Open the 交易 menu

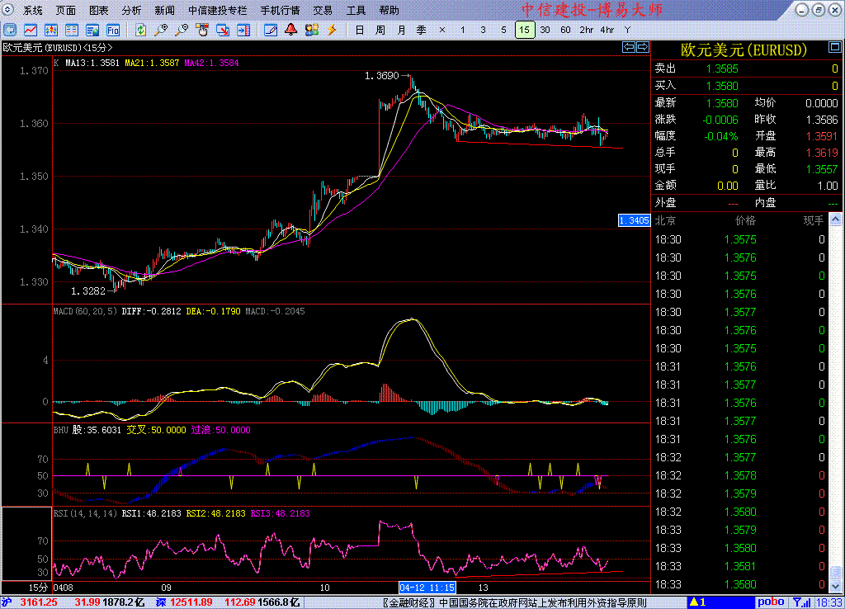(323, 11)
